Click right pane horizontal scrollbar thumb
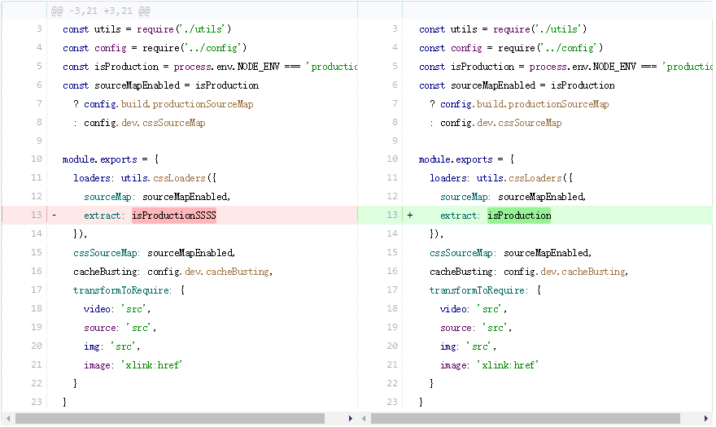This screenshot has width=716, height=427. [526, 418]
